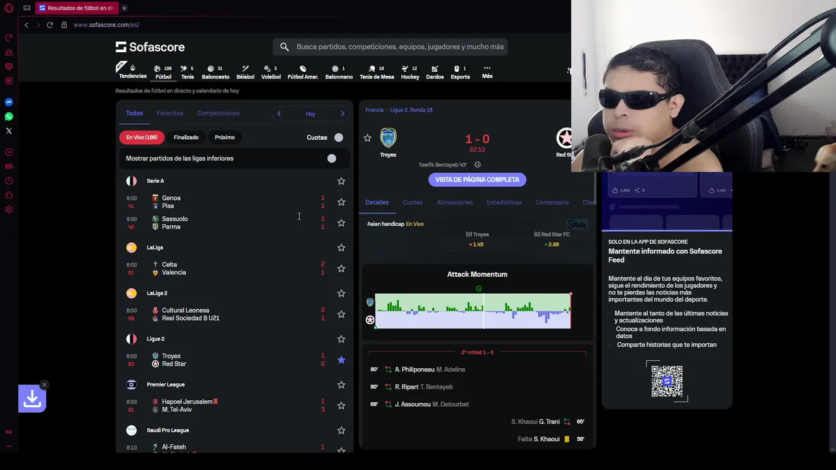Favorite the Celta vs Valencia match

pyautogui.click(x=341, y=268)
